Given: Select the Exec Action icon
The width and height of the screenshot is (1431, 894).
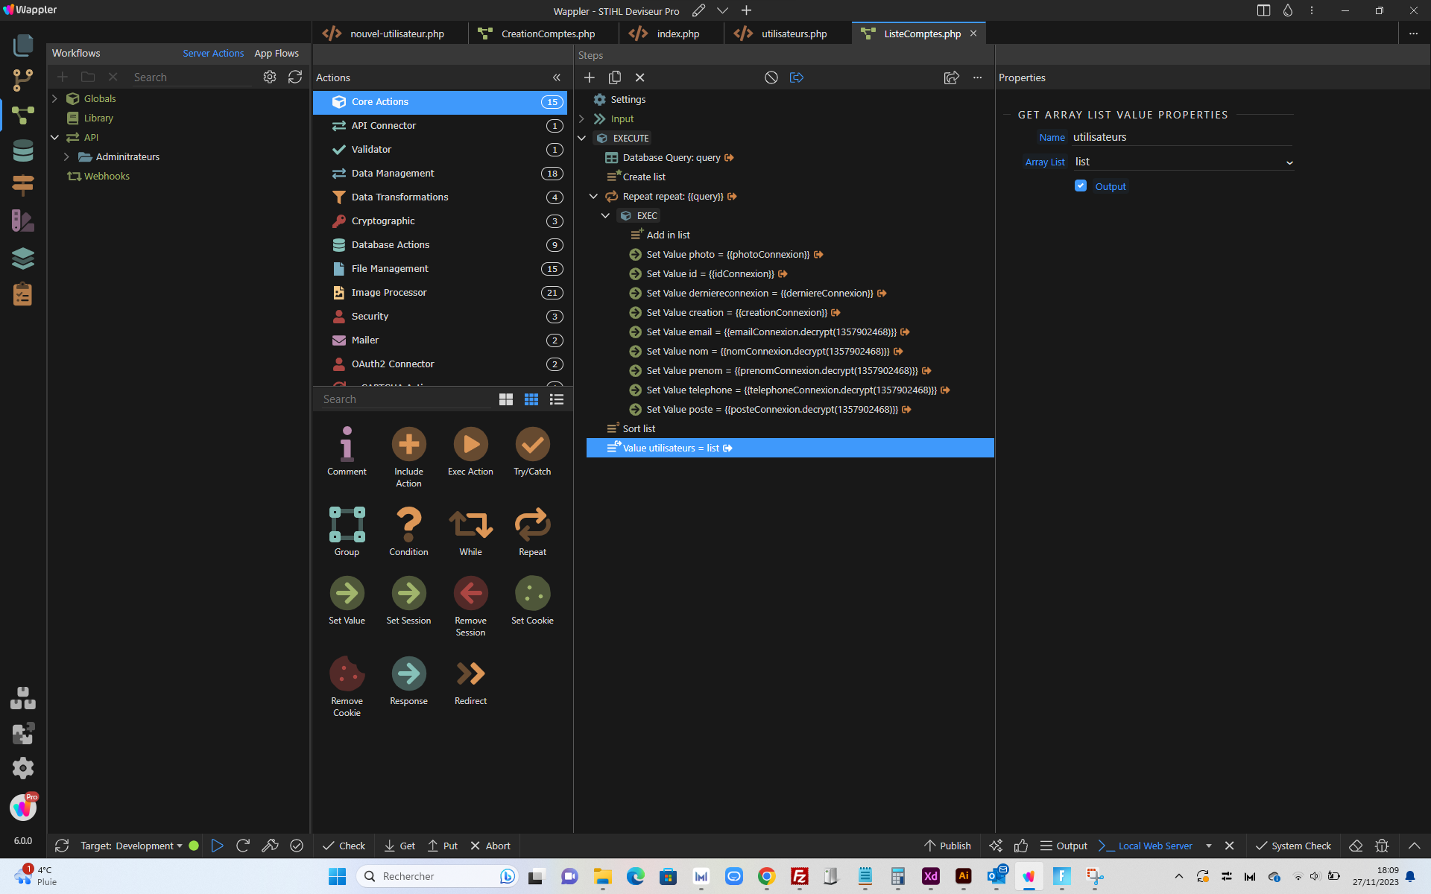Looking at the screenshot, I should 470,445.
